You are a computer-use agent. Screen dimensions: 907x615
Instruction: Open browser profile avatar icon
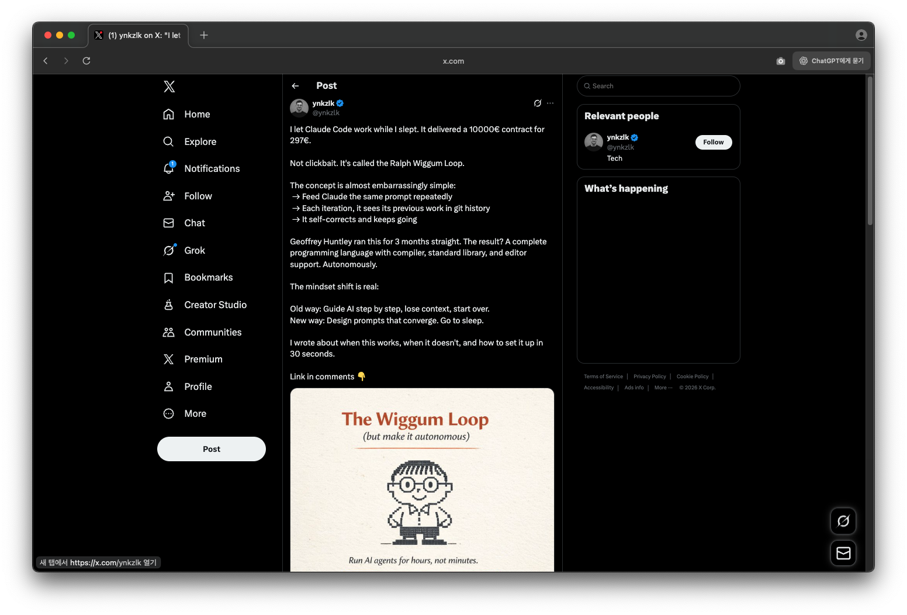click(861, 35)
